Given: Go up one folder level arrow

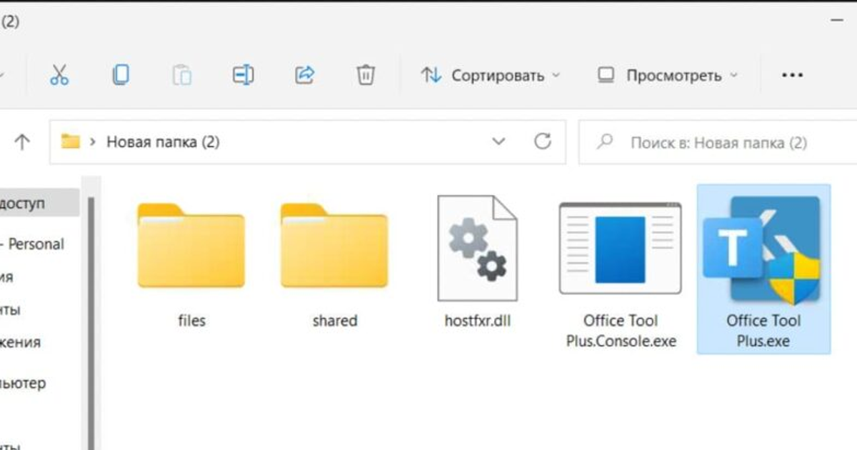Looking at the screenshot, I should (22, 142).
